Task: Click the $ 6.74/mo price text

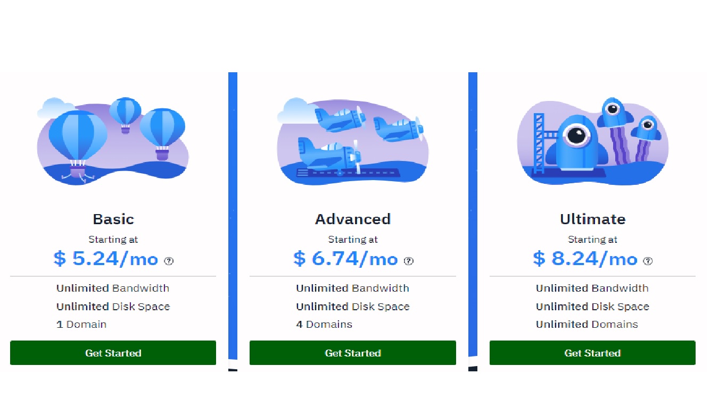Action: point(345,259)
